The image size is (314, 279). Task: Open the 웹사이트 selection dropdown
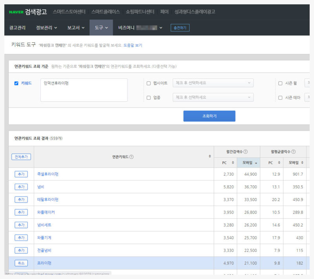[x=213, y=83]
